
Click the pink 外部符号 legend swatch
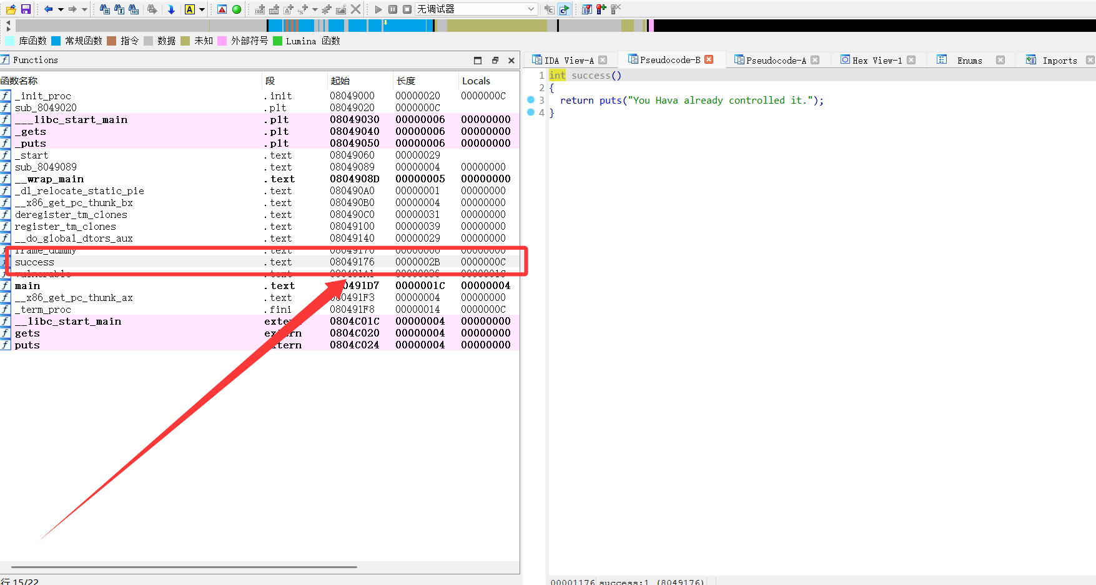222,41
